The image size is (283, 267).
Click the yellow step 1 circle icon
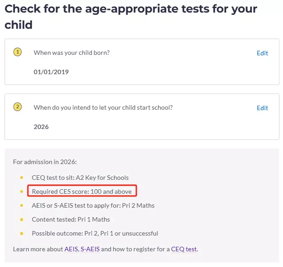click(18, 52)
